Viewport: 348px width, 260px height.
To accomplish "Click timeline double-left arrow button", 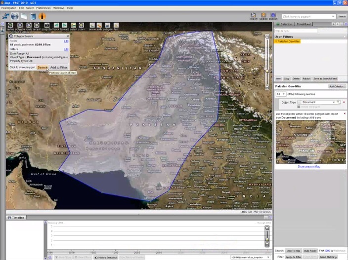I will click(50, 258).
